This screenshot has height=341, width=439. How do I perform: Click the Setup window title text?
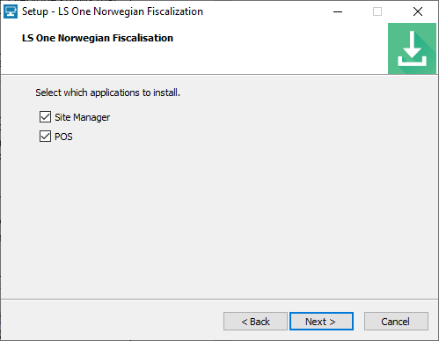(113, 11)
